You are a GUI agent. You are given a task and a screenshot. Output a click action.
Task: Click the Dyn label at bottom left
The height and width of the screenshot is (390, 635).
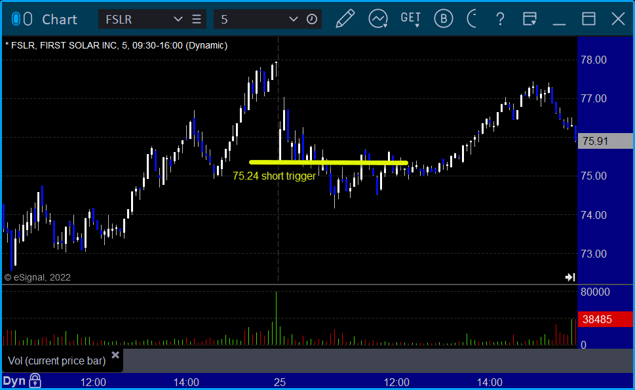coord(14,381)
